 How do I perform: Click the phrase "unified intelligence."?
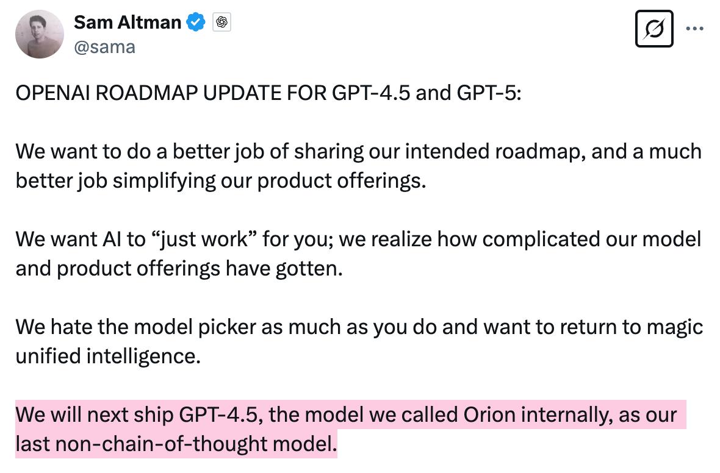[108, 356]
